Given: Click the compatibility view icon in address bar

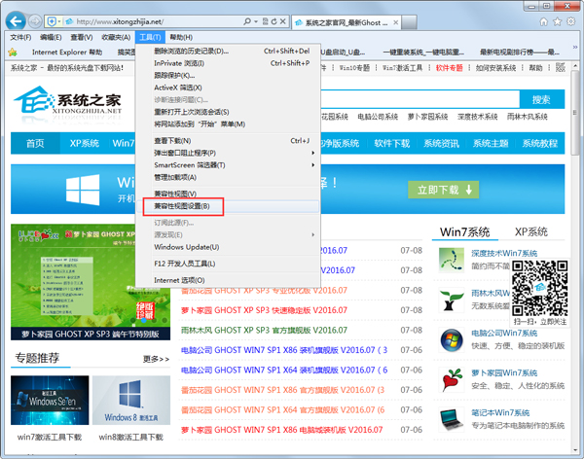Looking at the screenshot, I should pos(265,21).
